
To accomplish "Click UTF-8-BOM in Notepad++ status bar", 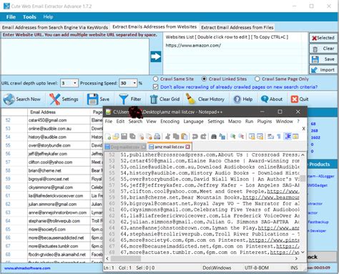I will 257,268.
